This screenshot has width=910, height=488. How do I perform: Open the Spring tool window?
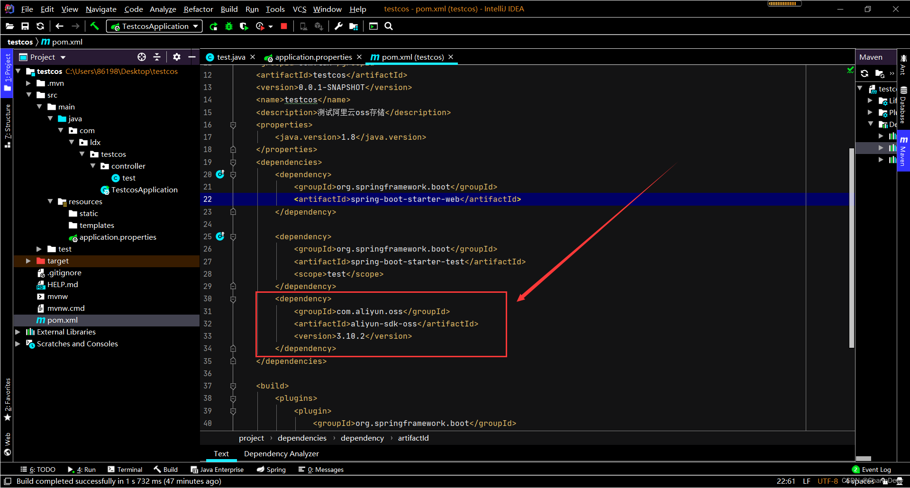point(271,470)
